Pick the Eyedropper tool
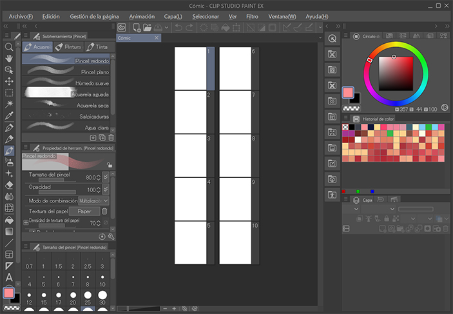453x314 pixels. pyautogui.click(x=9, y=116)
